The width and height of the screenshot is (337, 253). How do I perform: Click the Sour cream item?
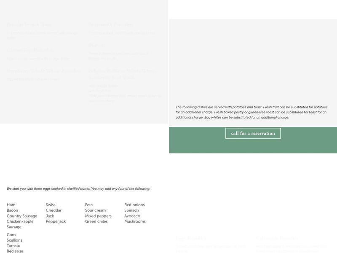[x=95, y=210]
